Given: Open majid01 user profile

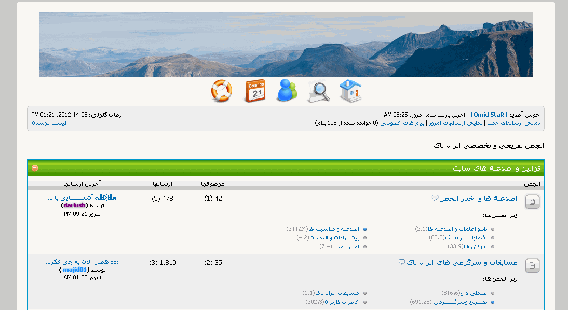Looking at the screenshot, I should [75, 270].
